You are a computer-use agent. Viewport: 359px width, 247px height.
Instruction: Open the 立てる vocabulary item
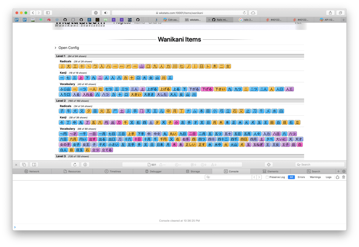click(x=107, y=150)
